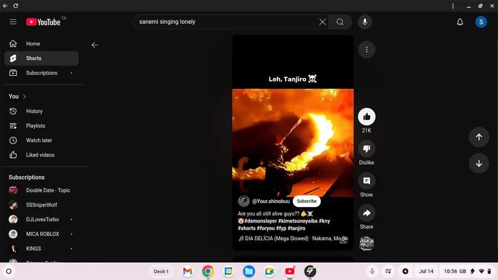Open quick settings at 10:56 clock

(468, 272)
